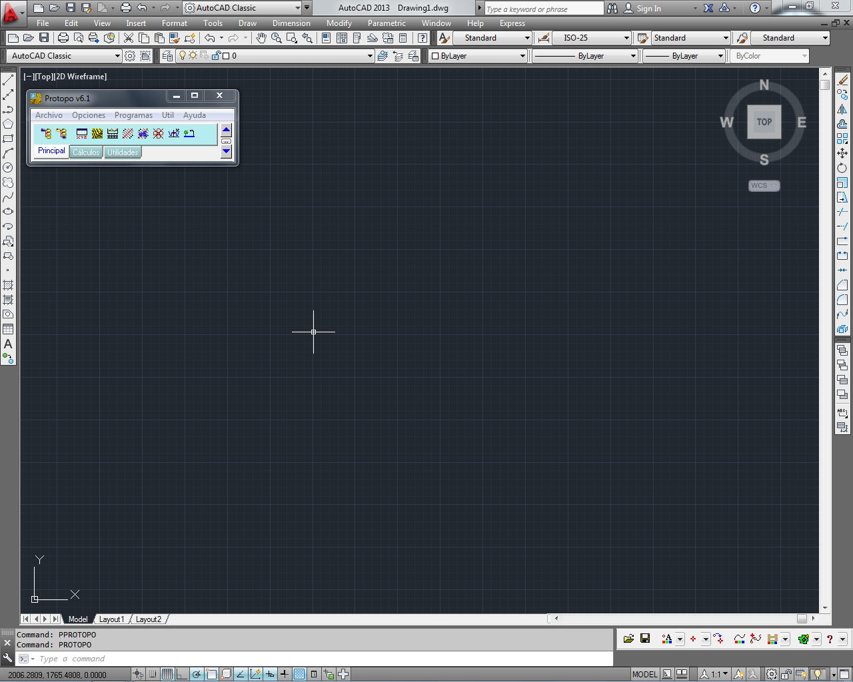Click the last Protopo toolbar icon
The width and height of the screenshot is (853, 682).
[x=189, y=133]
